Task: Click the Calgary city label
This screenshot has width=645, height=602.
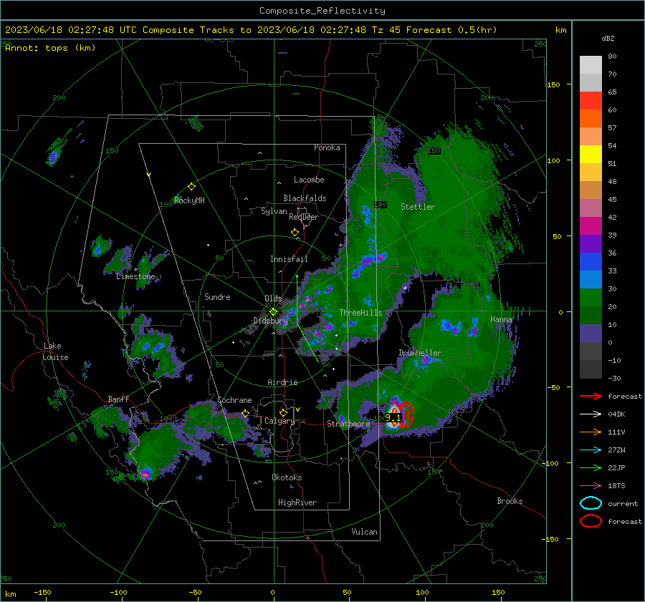Action: click(279, 421)
